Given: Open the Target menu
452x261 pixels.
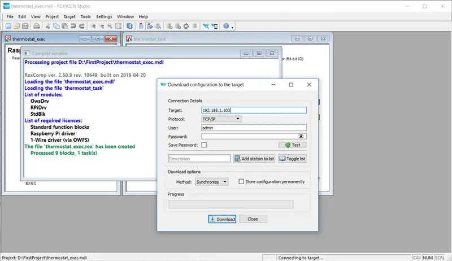Looking at the screenshot, I should point(69,17).
